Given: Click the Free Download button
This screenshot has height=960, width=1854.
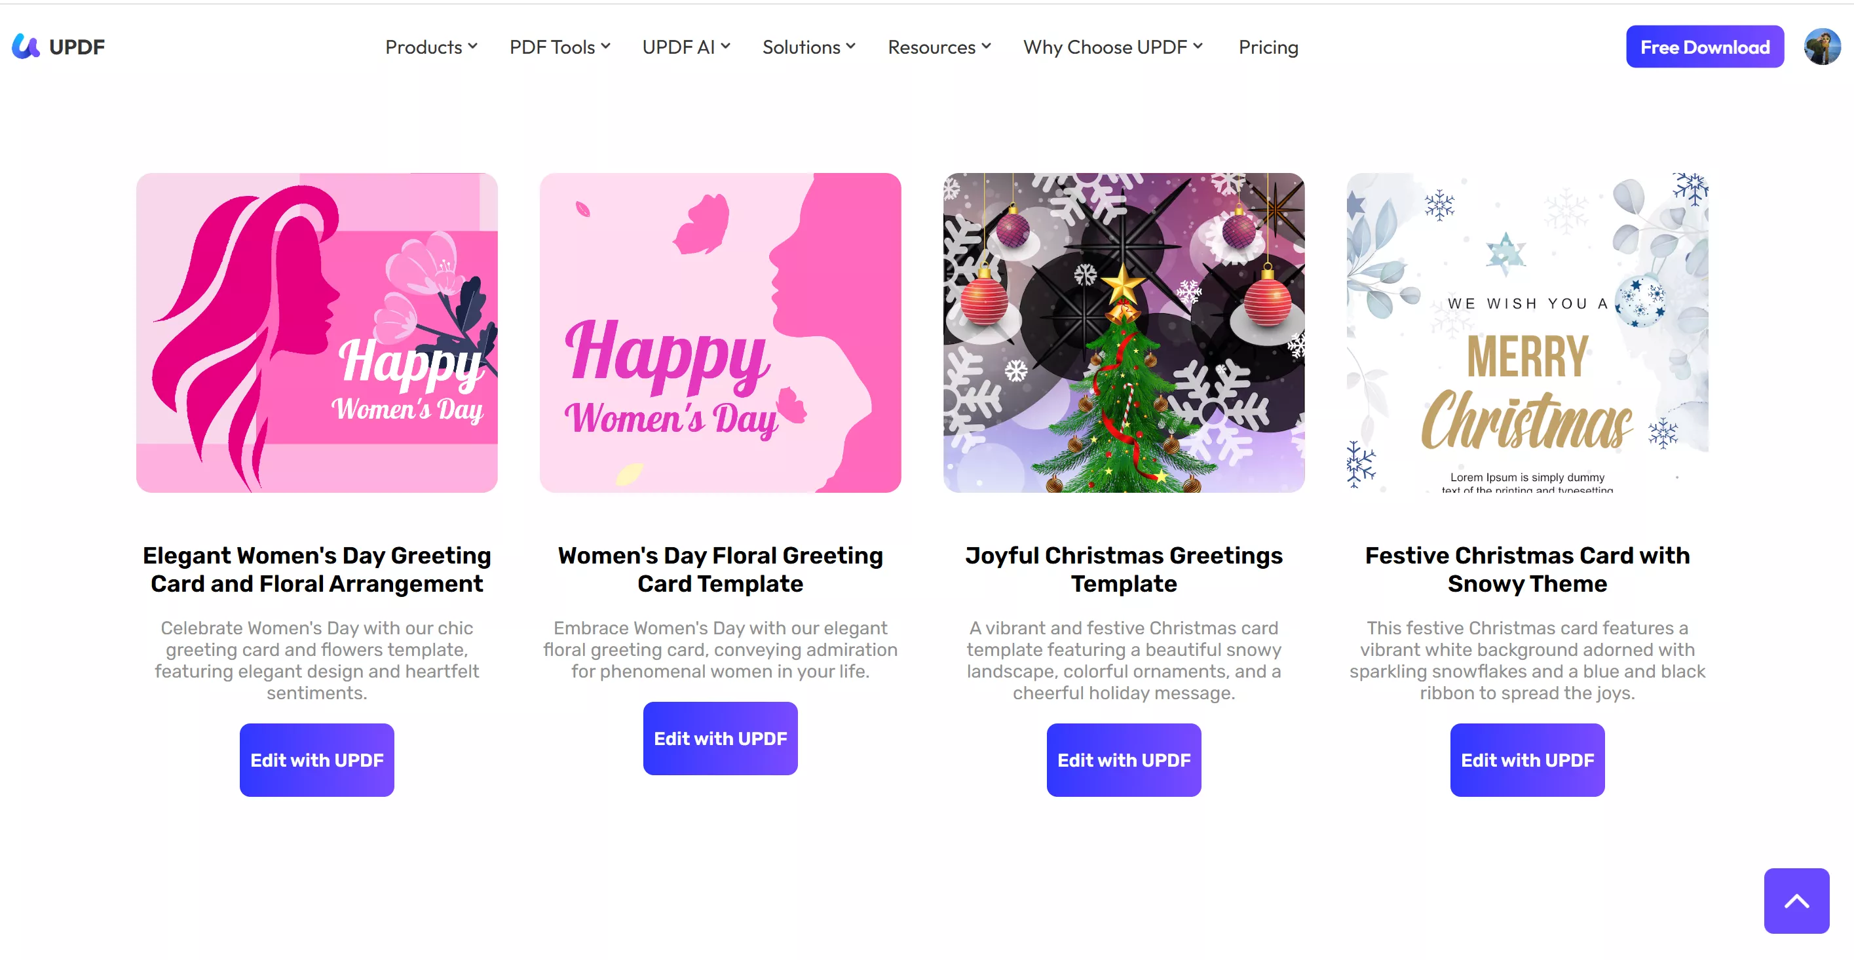Looking at the screenshot, I should pos(1704,47).
